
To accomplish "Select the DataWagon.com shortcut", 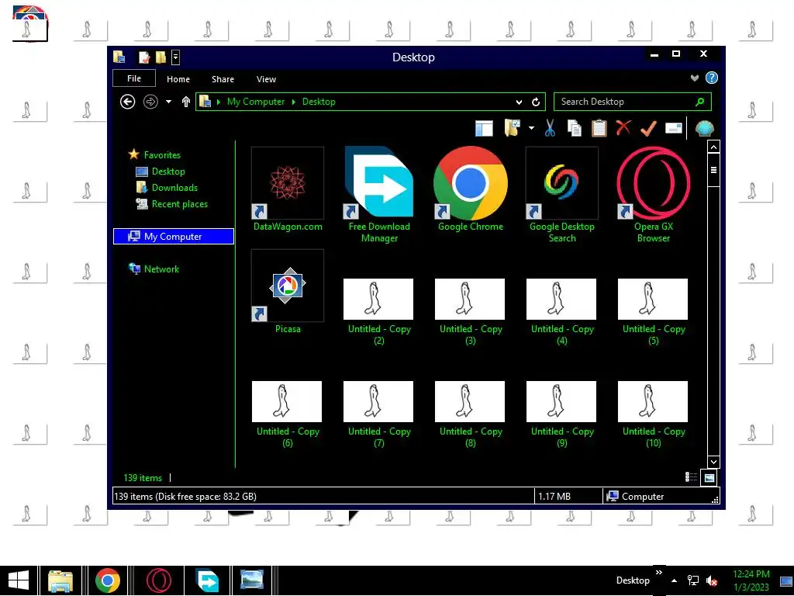I will click(x=288, y=189).
